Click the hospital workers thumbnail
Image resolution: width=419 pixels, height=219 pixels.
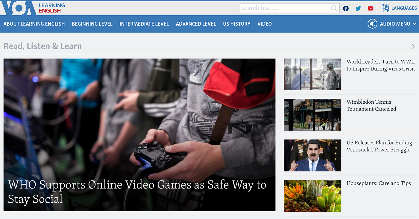click(312, 74)
